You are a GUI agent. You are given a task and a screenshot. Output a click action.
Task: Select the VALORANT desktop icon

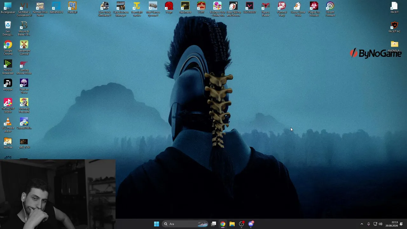point(250,8)
